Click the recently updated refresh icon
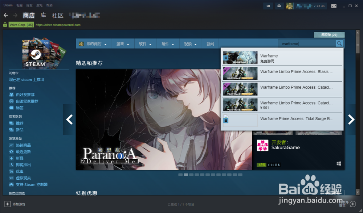 pyautogui.click(x=11, y=152)
